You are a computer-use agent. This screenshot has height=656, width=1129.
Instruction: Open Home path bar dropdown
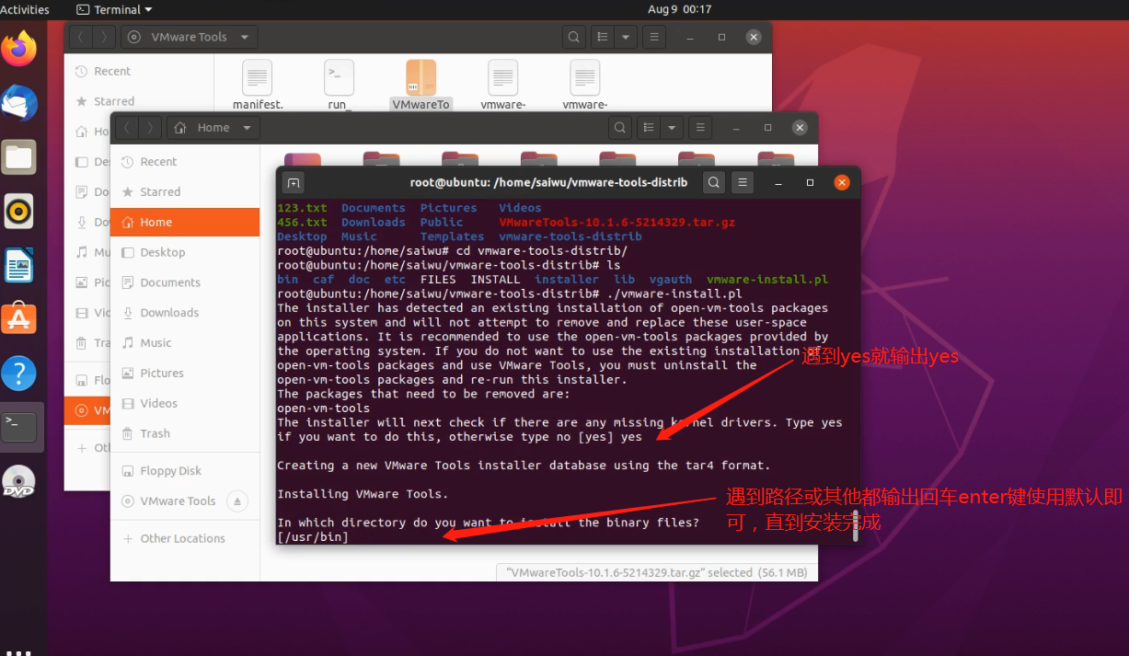tap(248, 128)
